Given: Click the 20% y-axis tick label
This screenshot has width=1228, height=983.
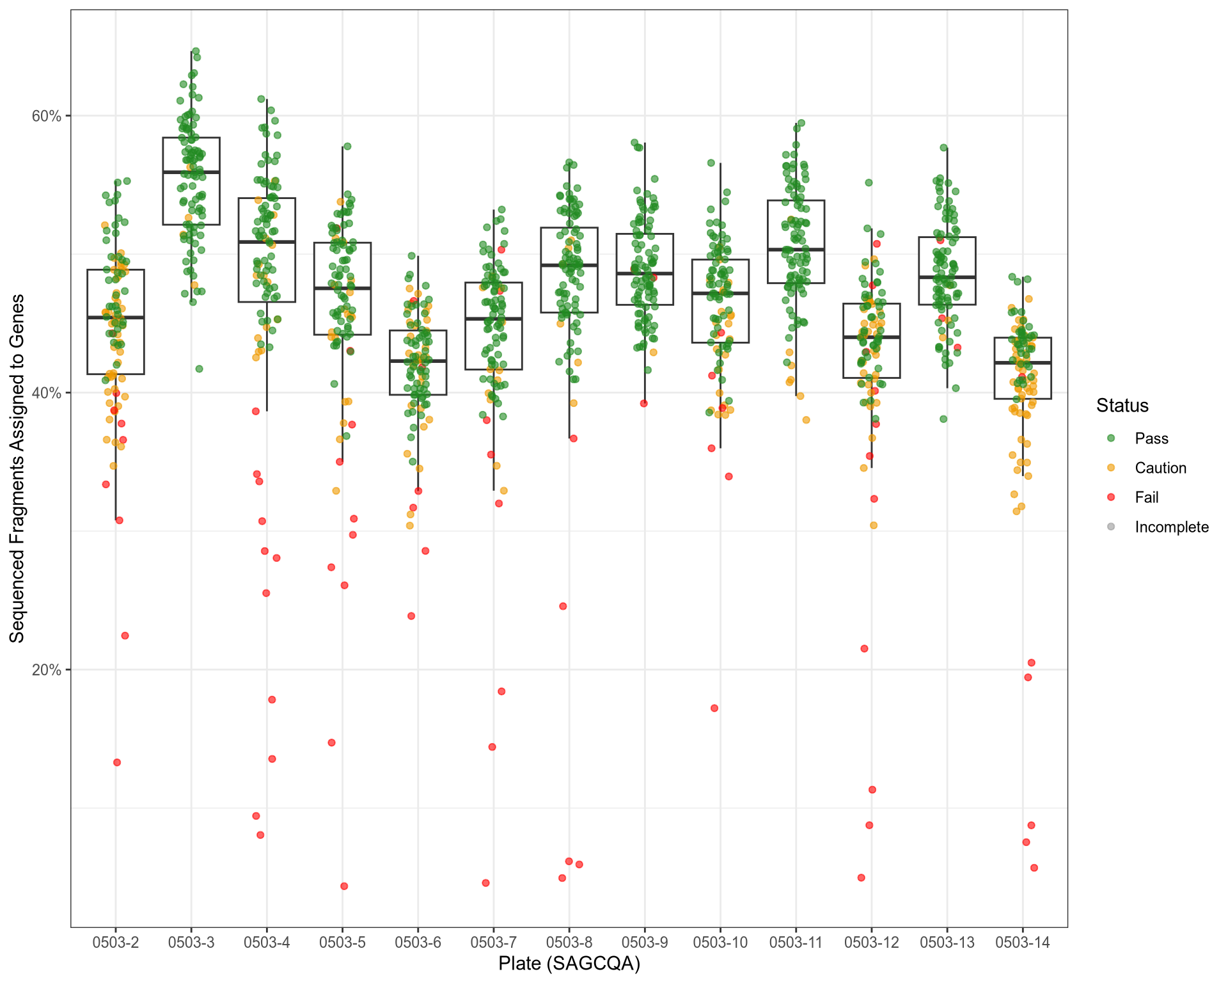Looking at the screenshot, I should pos(48,670).
